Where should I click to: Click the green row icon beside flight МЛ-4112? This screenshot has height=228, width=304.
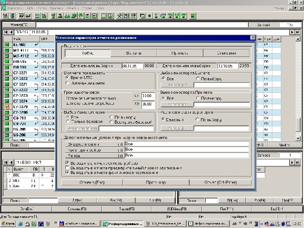7,55
